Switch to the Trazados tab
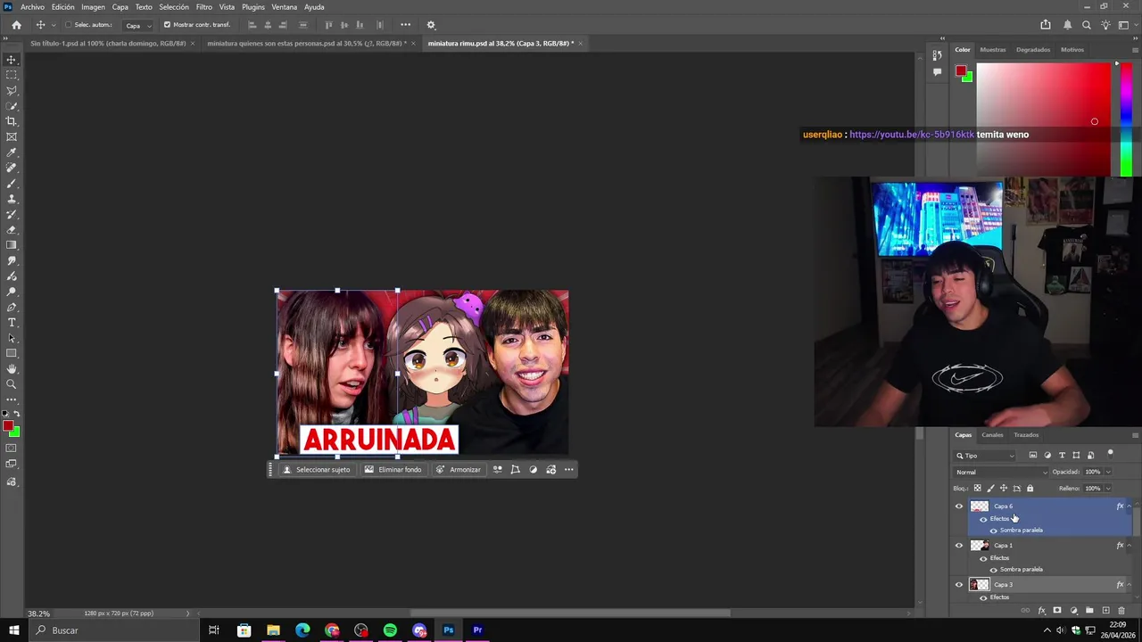 (1026, 435)
